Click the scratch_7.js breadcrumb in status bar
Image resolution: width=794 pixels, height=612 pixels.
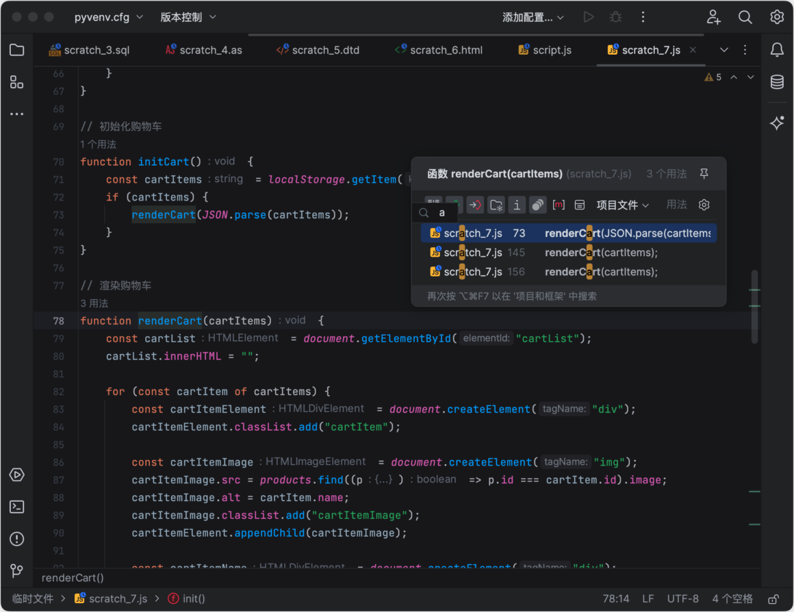[x=111, y=599]
